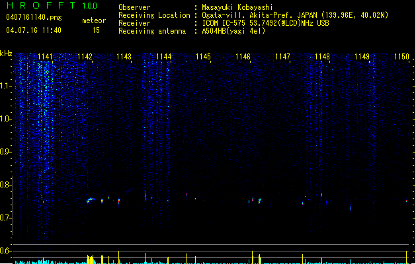Click the 1147 time axis marker
416x264 pixels.
coord(282,57)
